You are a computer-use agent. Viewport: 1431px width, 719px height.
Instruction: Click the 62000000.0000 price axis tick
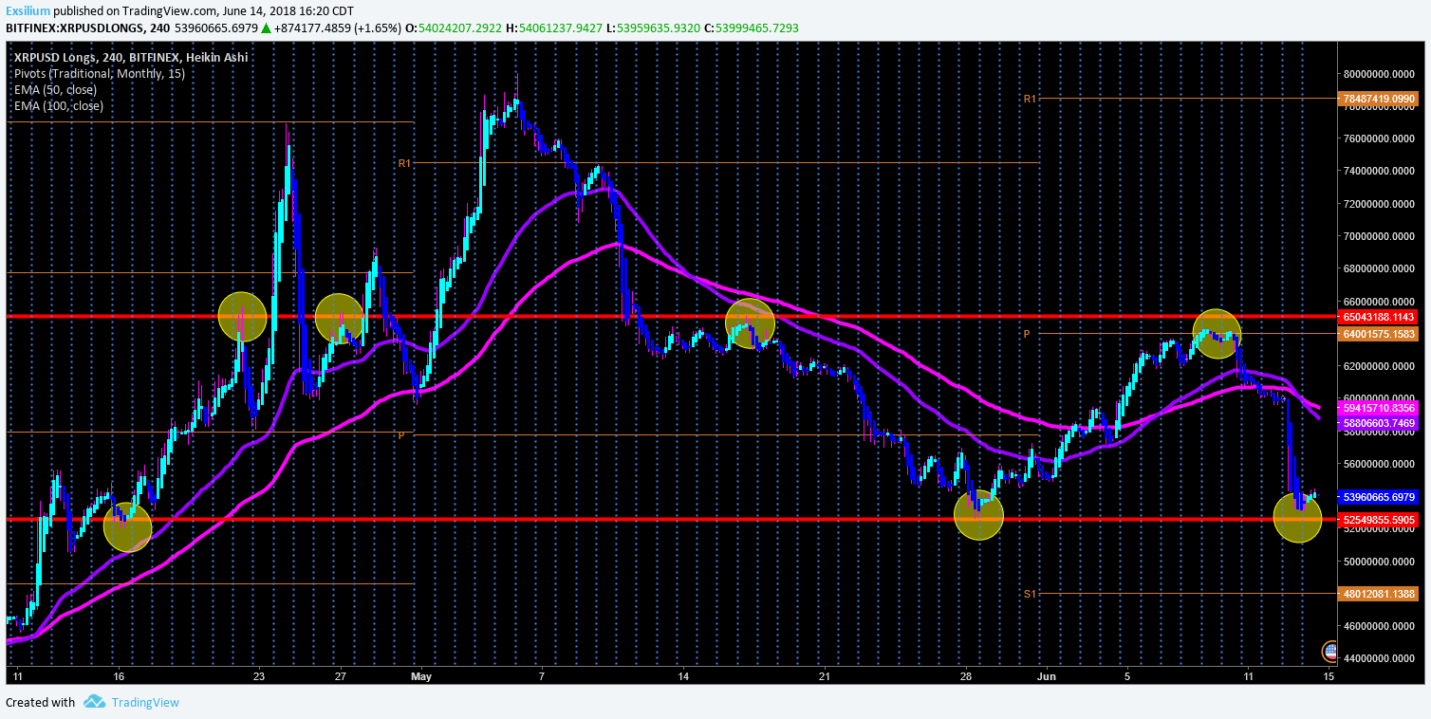click(1380, 366)
